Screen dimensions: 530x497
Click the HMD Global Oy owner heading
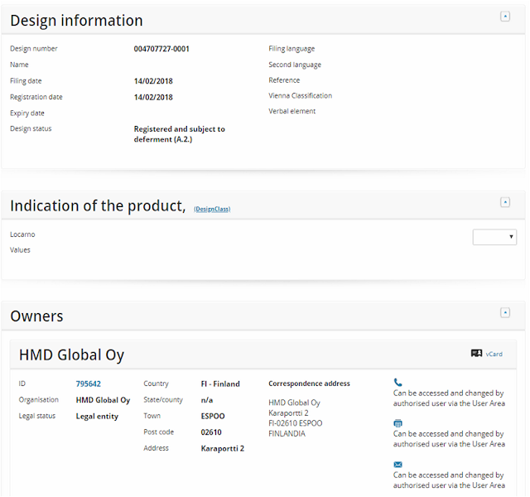click(x=71, y=355)
